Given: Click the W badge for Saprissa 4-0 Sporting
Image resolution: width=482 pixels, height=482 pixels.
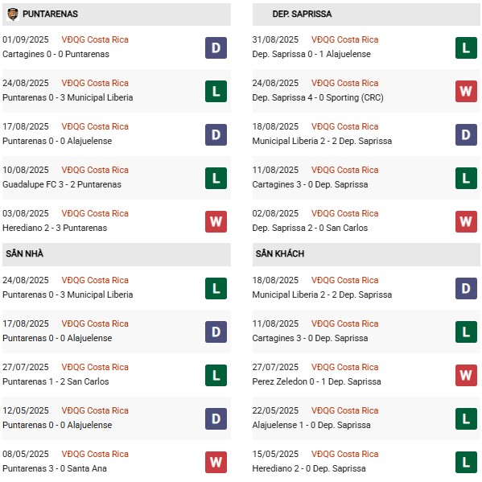Looking at the screenshot, I should [x=466, y=91].
